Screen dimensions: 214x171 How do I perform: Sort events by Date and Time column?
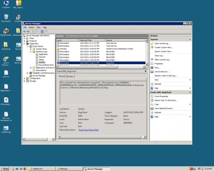92,40
